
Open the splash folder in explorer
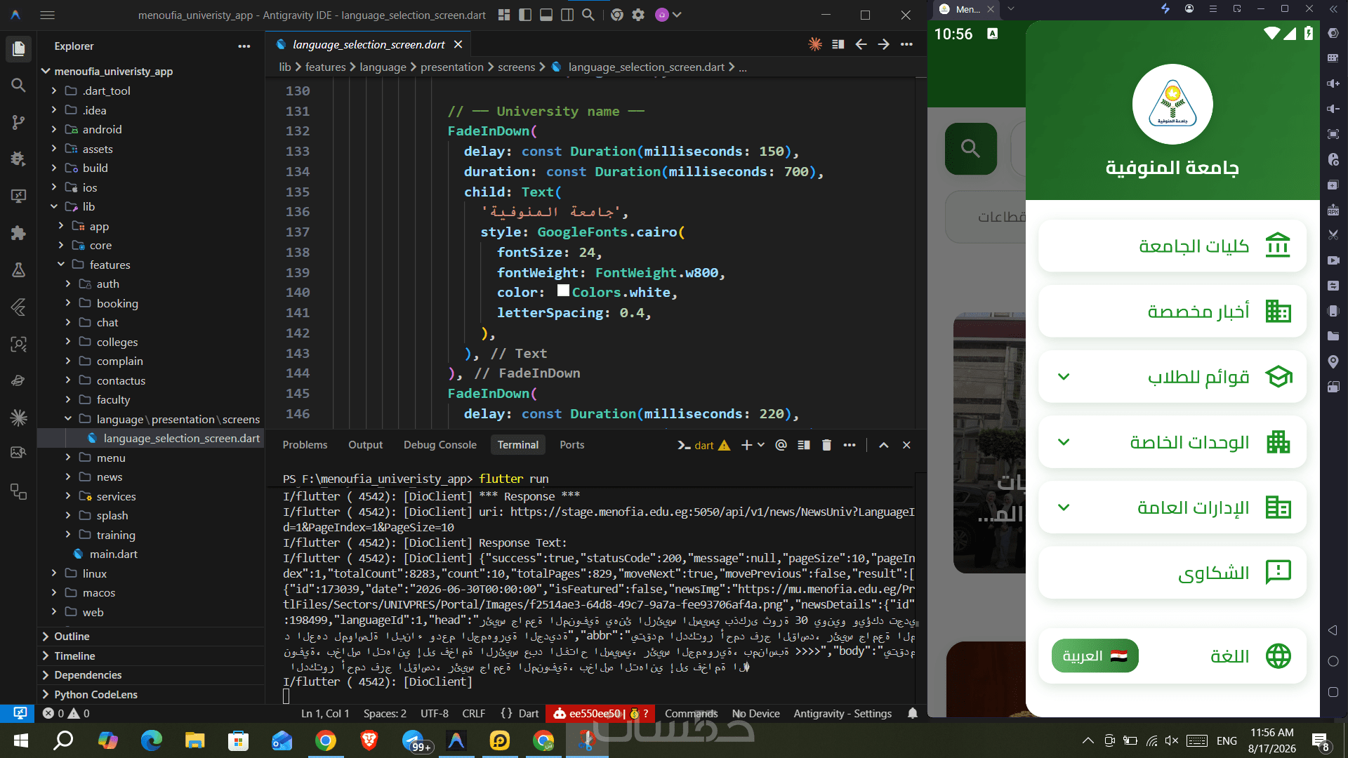[x=112, y=515]
